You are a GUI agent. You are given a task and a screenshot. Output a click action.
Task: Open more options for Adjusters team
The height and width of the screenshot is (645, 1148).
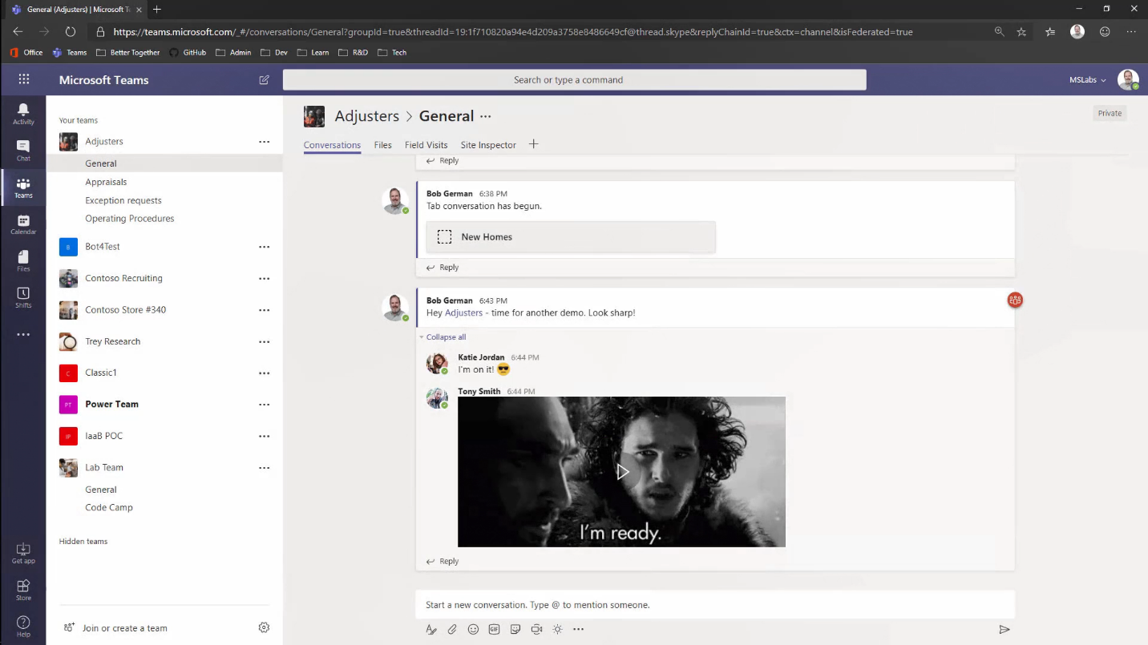tap(264, 142)
